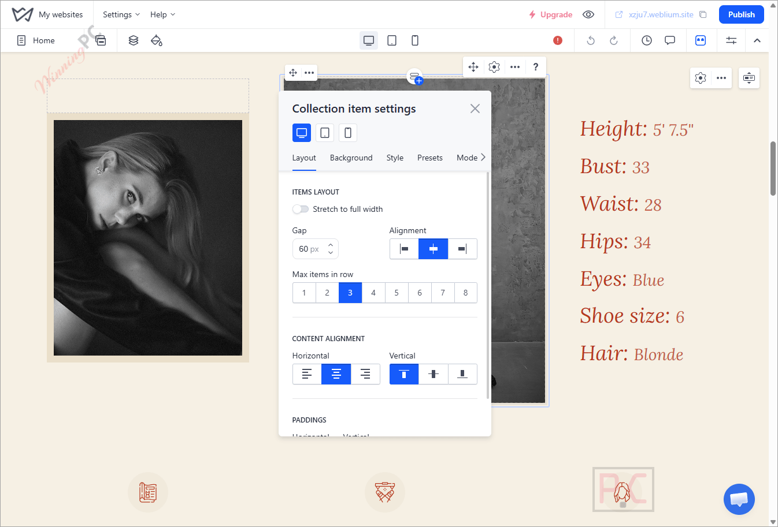
Task: Close the Collection item settings panel
Action: [x=475, y=109]
